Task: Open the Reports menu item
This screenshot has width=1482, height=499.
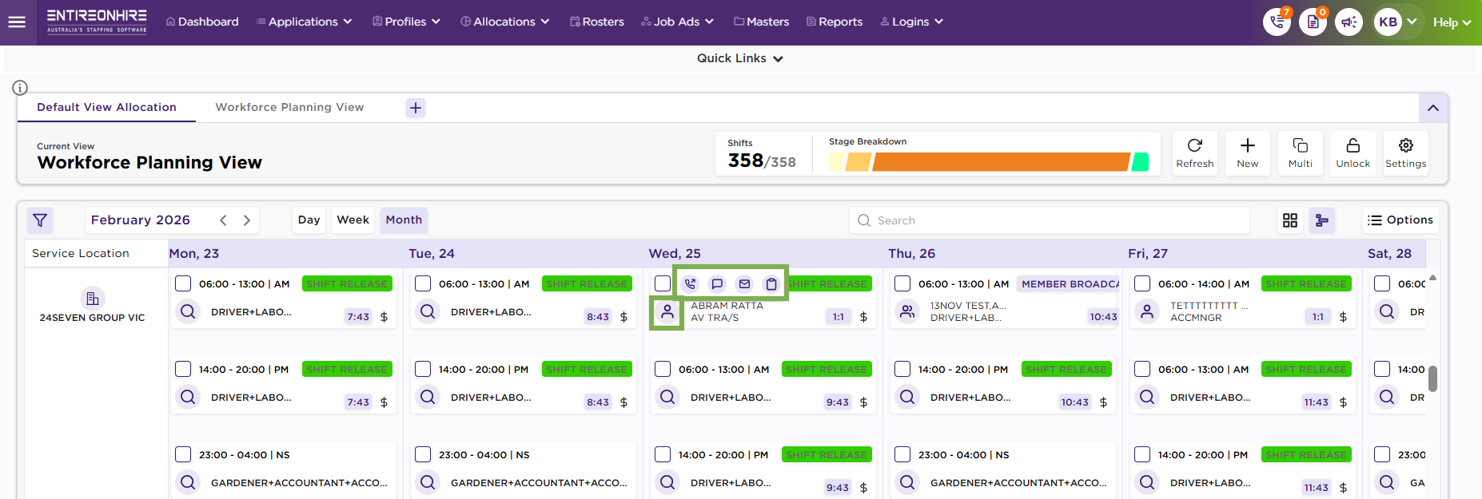Action: [x=835, y=22]
